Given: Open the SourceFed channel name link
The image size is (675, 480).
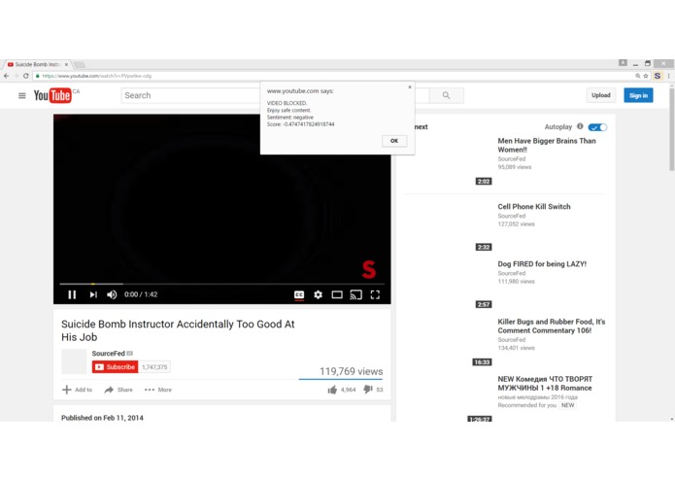Looking at the screenshot, I should coord(108,354).
